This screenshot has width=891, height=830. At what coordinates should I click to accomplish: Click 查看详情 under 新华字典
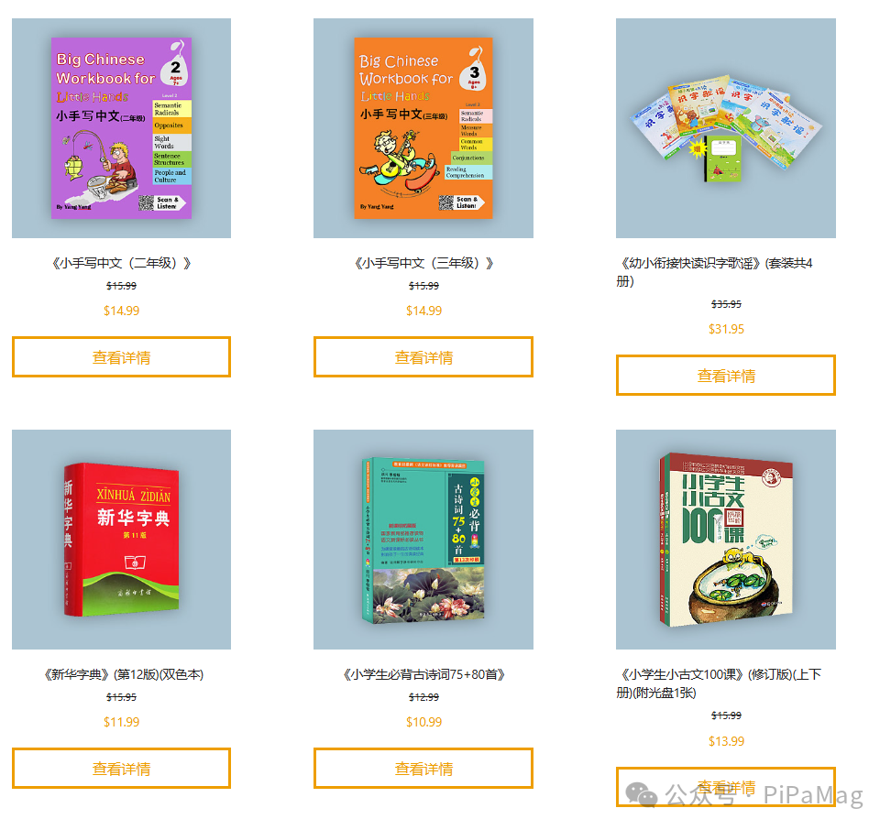pos(121,769)
